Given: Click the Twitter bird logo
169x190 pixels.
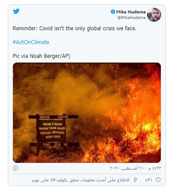Looking at the screenshot, I should pos(16,11).
